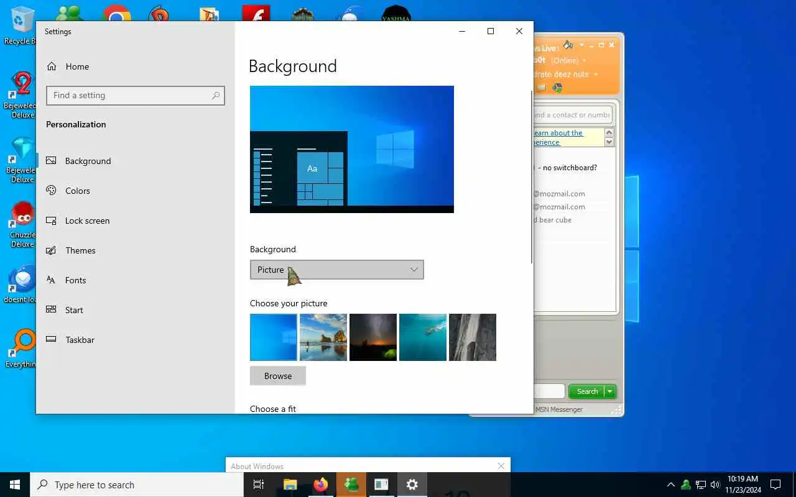Image resolution: width=796 pixels, height=497 pixels.
Task: Choose the gray rock cliff wallpaper thumbnail
Action: pyautogui.click(x=473, y=337)
